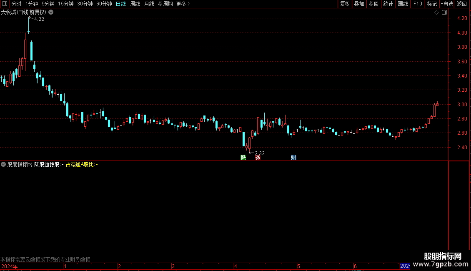Activate the 画线 drawing tool
Image resolution: width=471 pixels, height=271 pixels.
[403, 4]
